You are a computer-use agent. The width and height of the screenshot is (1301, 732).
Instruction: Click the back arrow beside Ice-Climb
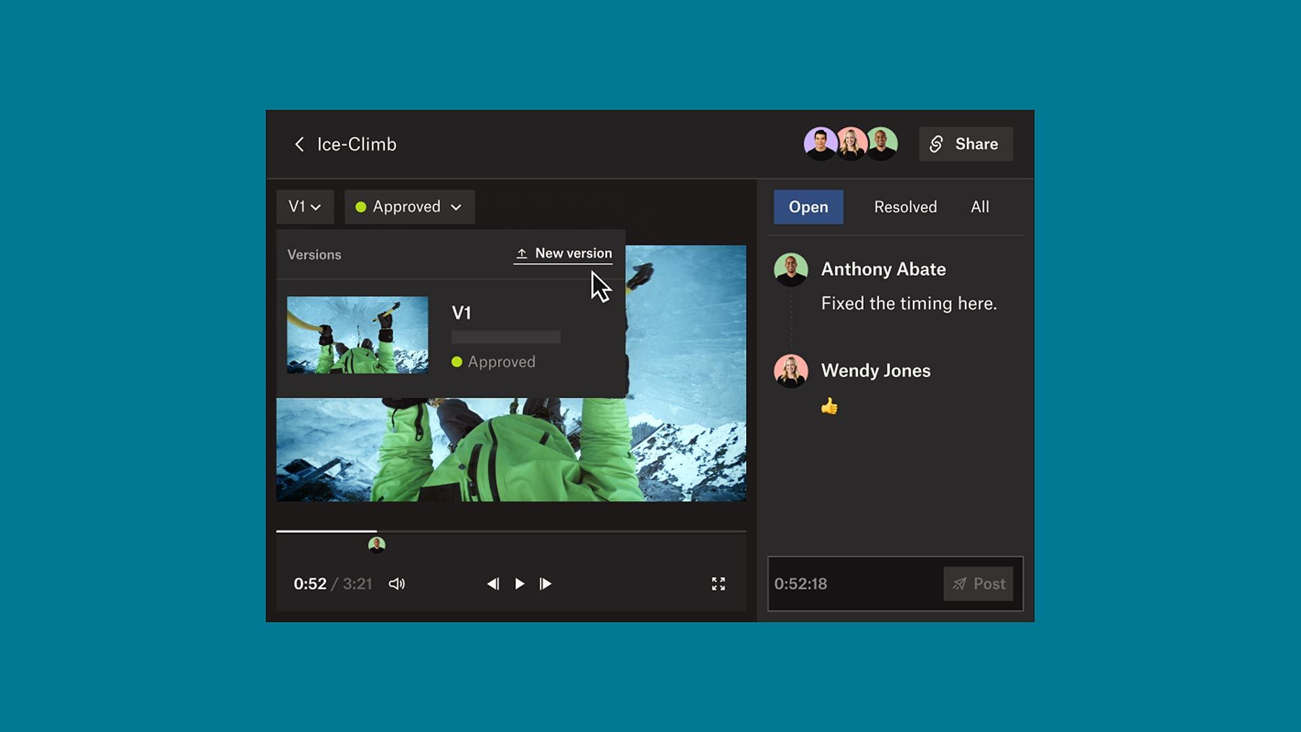click(x=299, y=144)
